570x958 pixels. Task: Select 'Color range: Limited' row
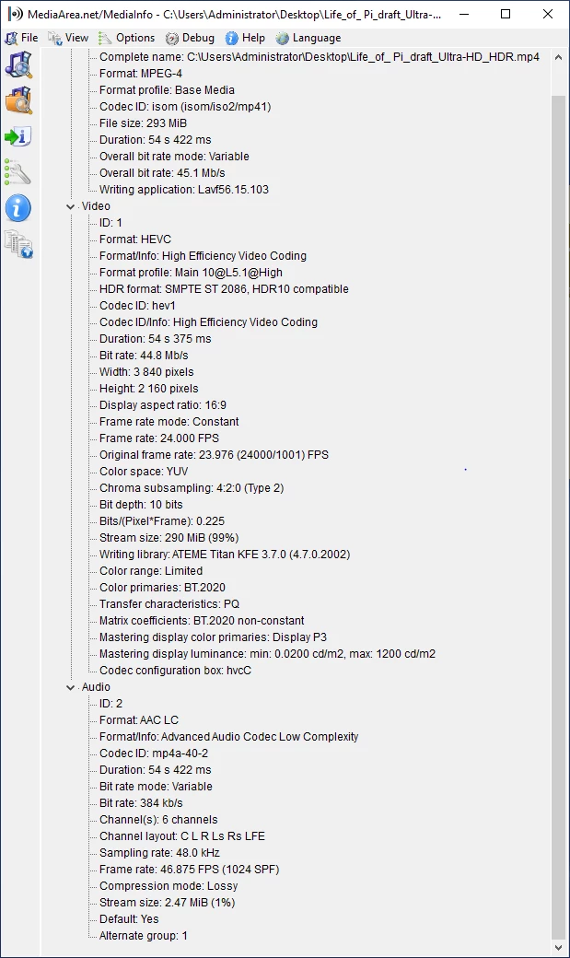151,570
